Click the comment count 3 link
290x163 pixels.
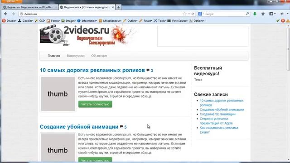tap(152, 71)
